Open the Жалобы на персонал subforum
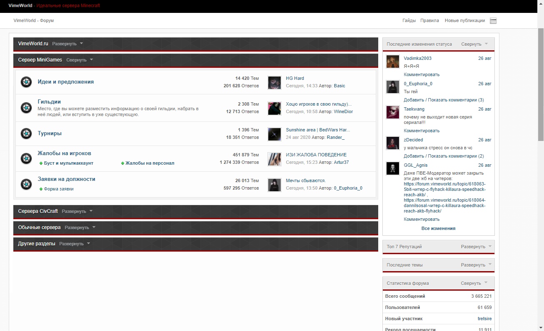The height and width of the screenshot is (331, 544). coord(150,163)
